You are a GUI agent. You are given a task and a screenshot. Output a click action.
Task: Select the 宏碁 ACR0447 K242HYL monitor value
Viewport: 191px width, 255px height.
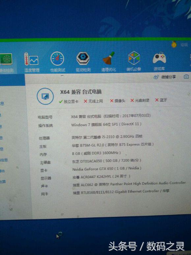101,176
